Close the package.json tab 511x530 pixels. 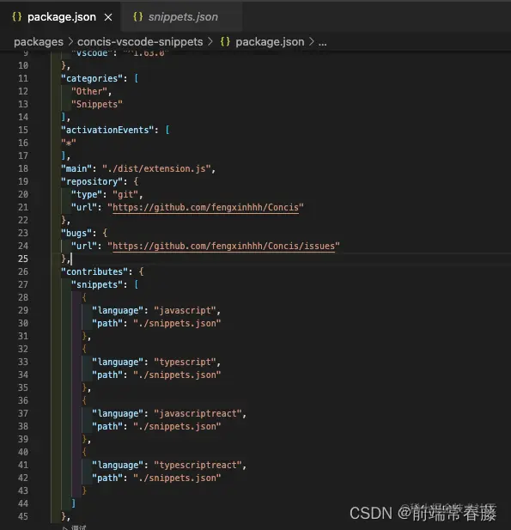point(108,17)
